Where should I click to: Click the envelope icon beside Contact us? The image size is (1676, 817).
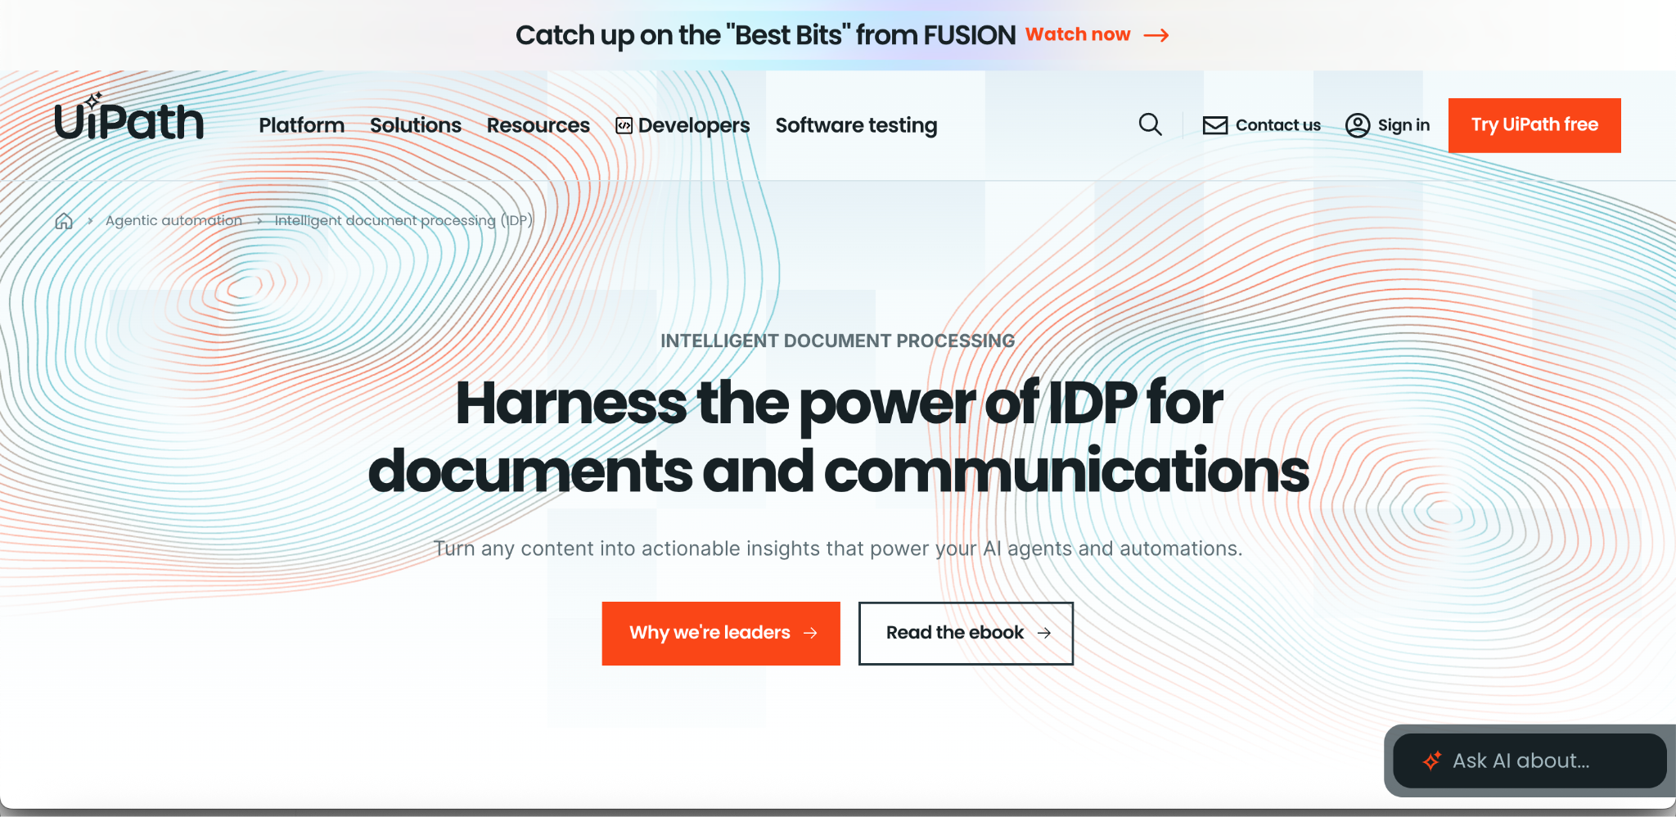point(1215,125)
